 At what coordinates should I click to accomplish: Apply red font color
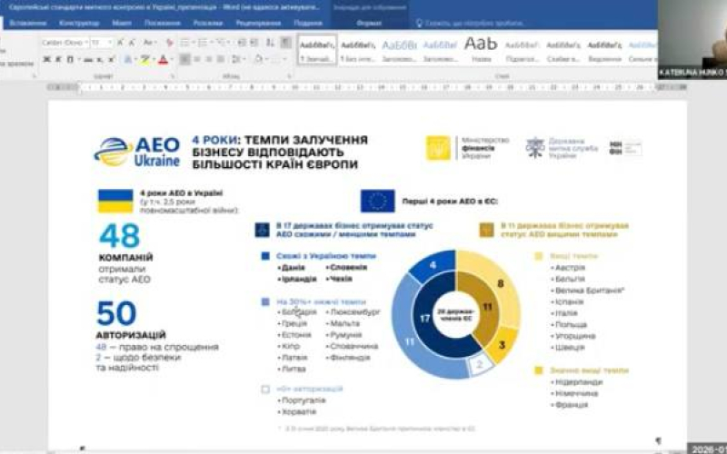pyautogui.click(x=163, y=60)
